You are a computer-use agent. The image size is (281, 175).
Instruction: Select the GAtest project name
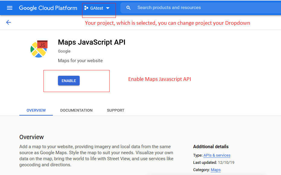[97, 8]
